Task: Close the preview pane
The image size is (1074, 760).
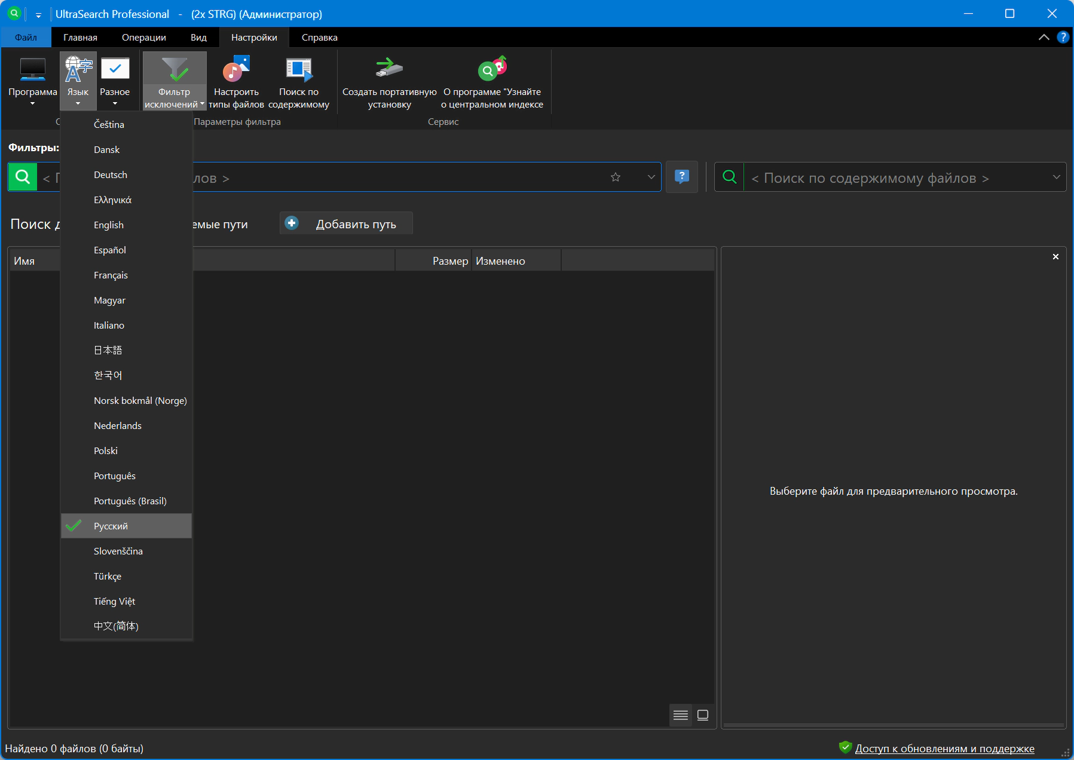Action: (x=1055, y=257)
